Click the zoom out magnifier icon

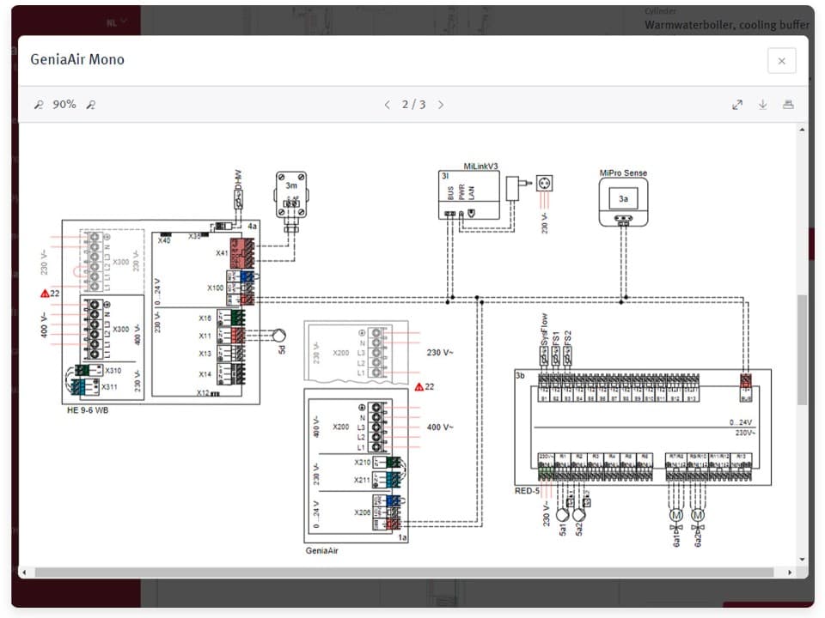pos(38,105)
